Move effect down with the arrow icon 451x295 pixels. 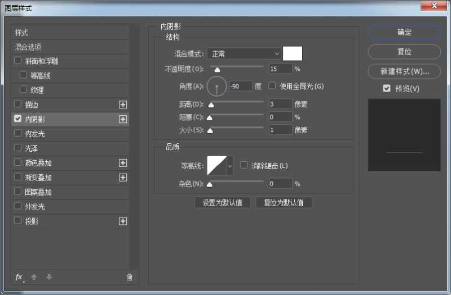click(x=49, y=277)
